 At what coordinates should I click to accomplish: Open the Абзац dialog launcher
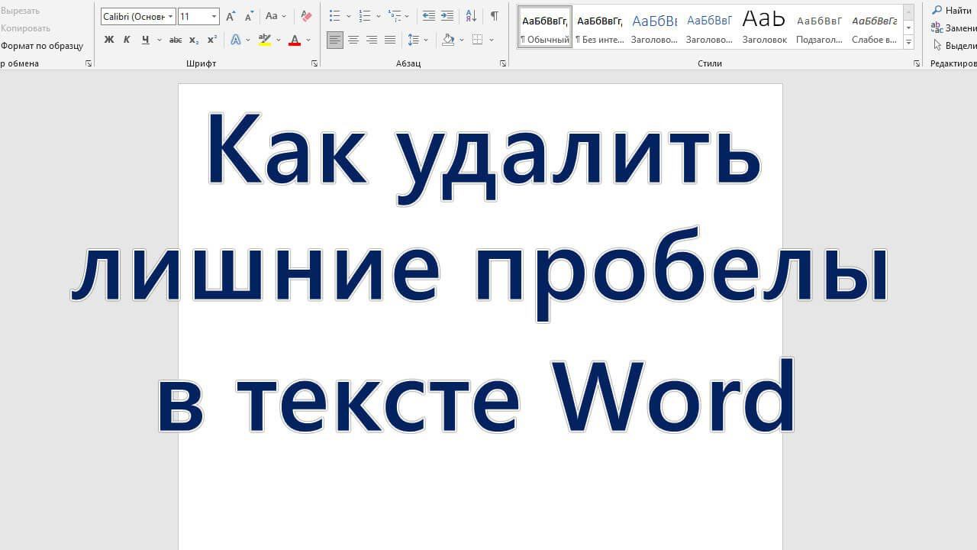point(503,64)
